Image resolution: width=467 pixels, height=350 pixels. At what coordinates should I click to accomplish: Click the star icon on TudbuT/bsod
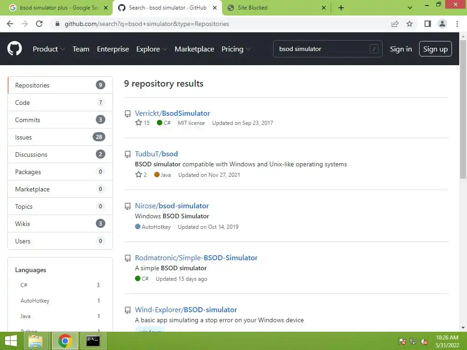pyautogui.click(x=139, y=175)
